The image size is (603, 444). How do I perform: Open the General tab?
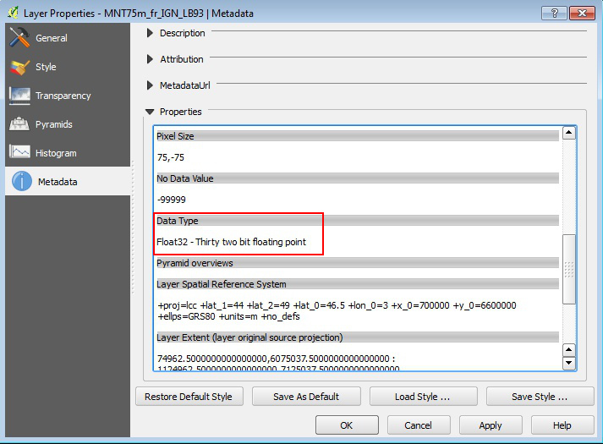[x=68, y=38]
